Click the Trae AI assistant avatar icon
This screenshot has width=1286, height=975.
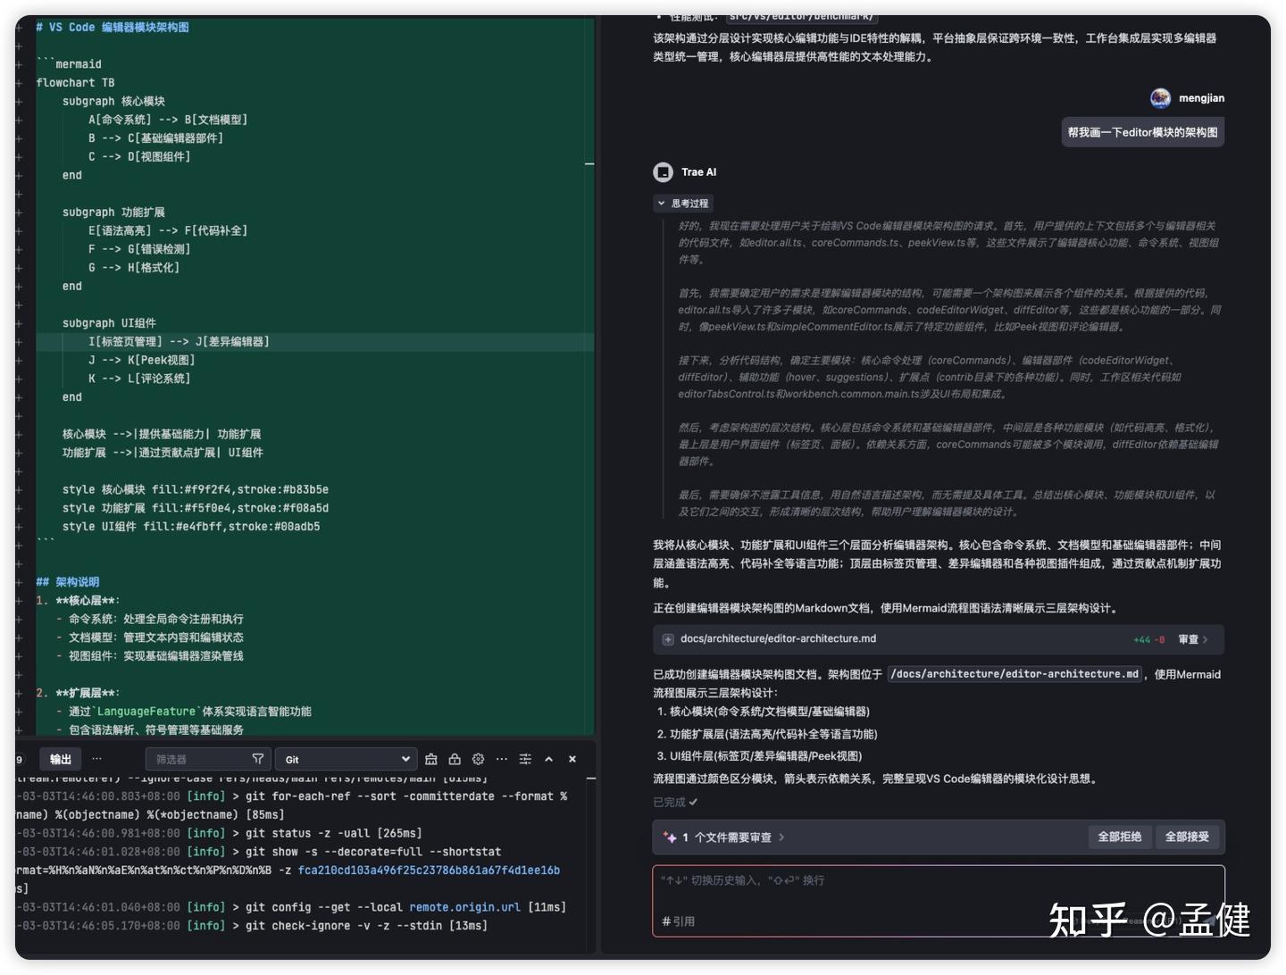[x=663, y=171]
